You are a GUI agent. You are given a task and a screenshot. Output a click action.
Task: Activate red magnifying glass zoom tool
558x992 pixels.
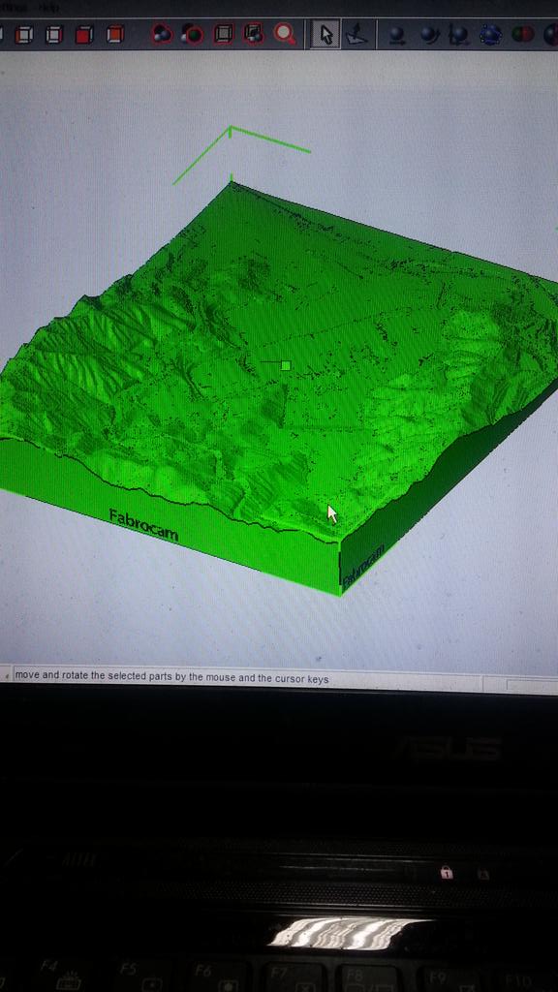(285, 34)
